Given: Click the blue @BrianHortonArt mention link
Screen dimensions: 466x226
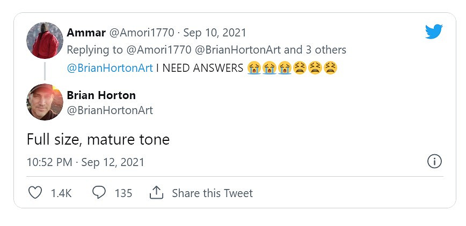Looking at the screenshot, I should (x=110, y=68).
